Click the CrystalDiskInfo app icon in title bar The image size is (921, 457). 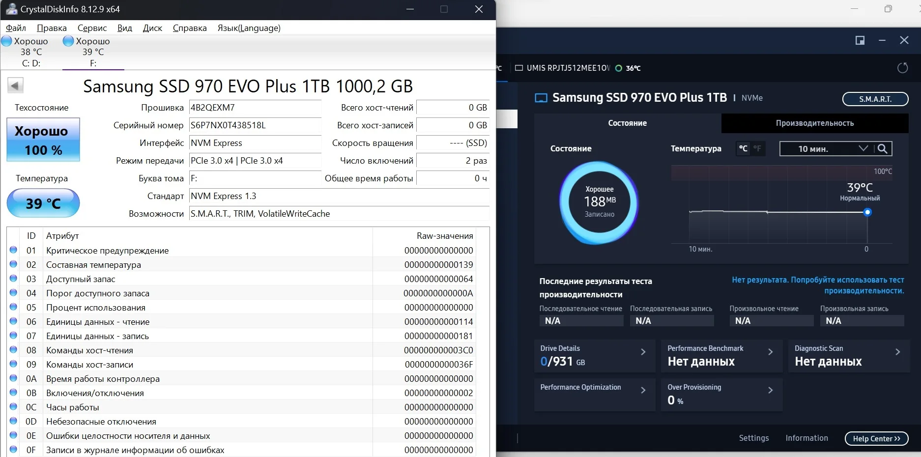(x=11, y=9)
